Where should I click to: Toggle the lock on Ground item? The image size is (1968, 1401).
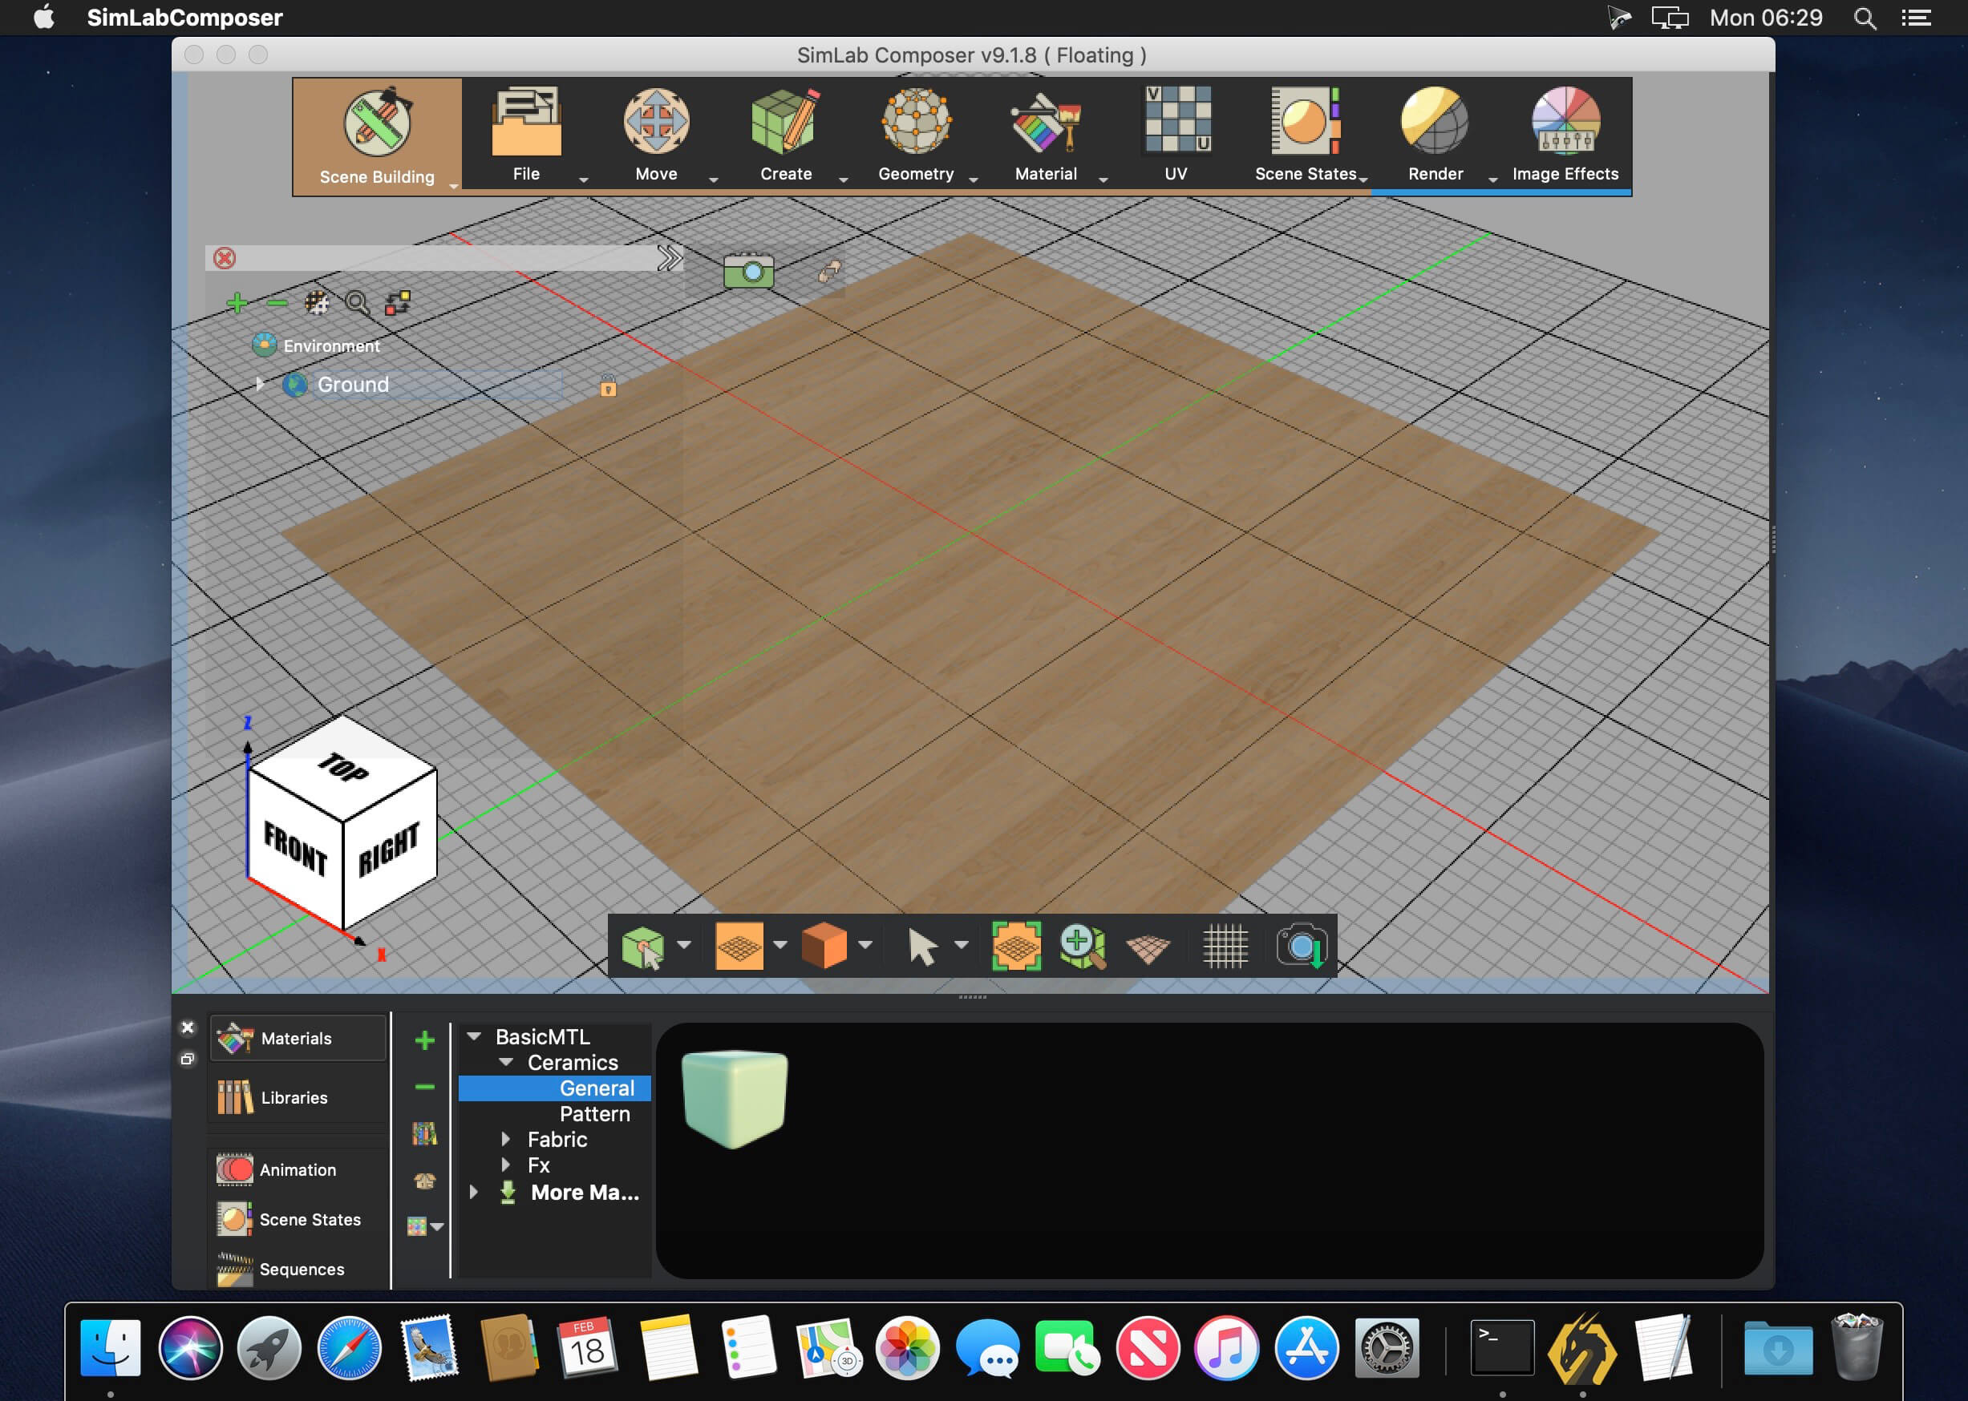coord(608,387)
